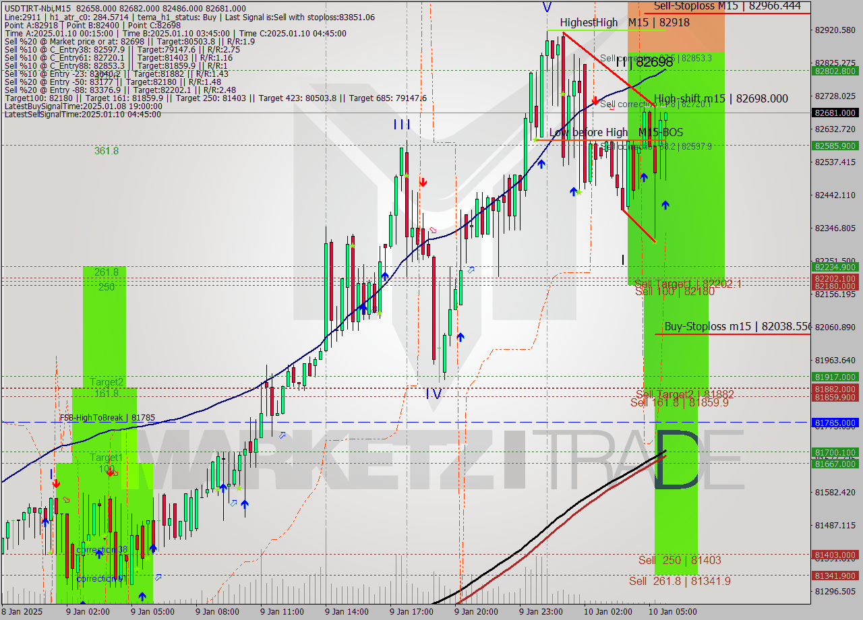Viewport: 863px width, 620px height.
Task: Select the 'Sell Target2 | 81882' label
Action: pyautogui.click(x=685, y=394)
